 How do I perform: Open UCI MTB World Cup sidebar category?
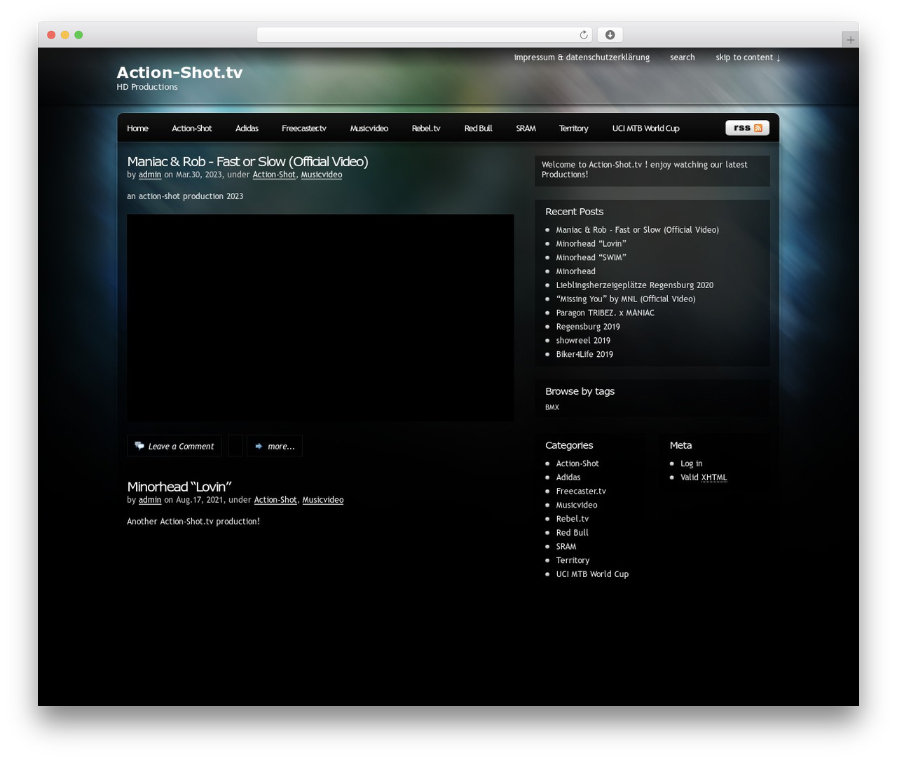tap(592, 574)
